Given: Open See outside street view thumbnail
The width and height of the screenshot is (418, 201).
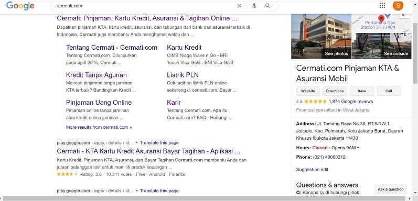Looking at the screenshot, I should pos(381,46).
